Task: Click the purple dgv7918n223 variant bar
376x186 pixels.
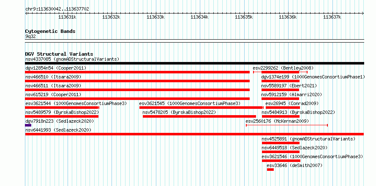Action: [x=28, y=125]
